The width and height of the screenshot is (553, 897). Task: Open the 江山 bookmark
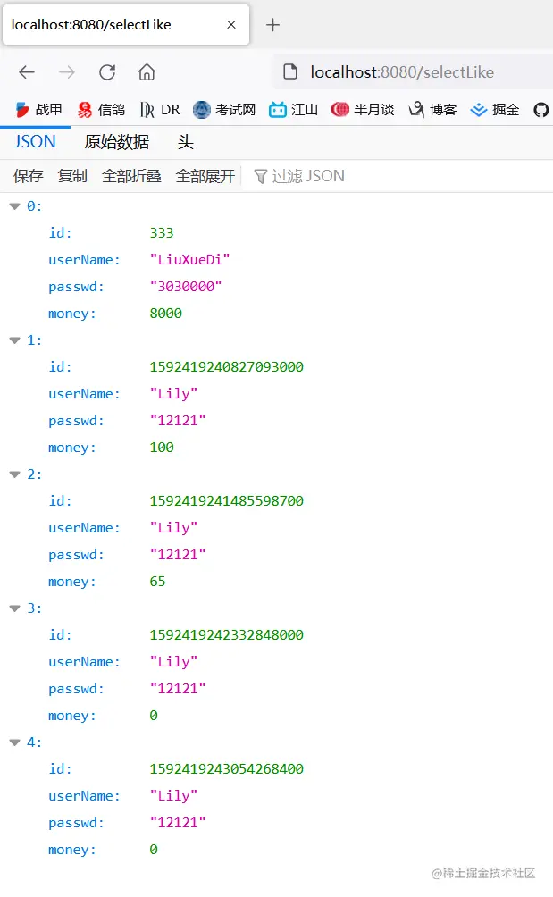pos(293,109)
